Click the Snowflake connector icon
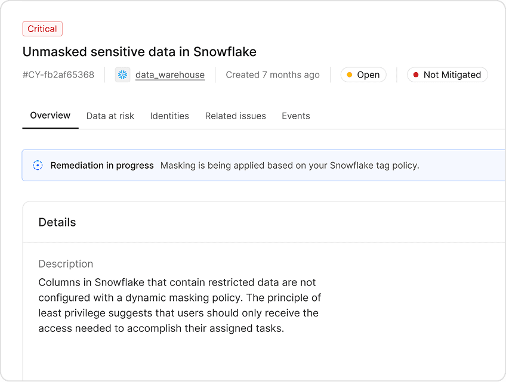Image resolution: width=506 pixels, height=382 pixels. [122, 74]
